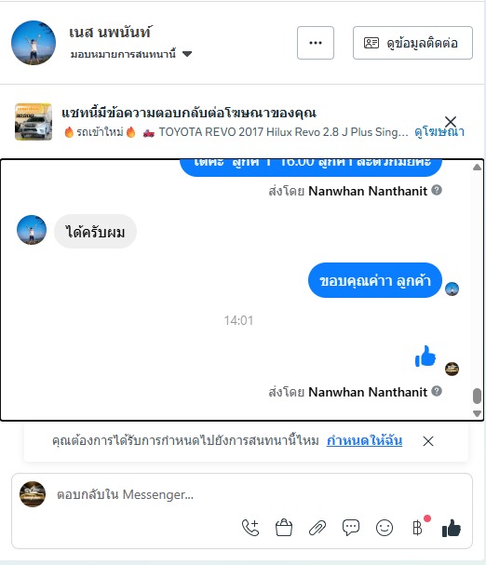
Task: Dismiss the assignment prompt with X
Action: [428, 441]
